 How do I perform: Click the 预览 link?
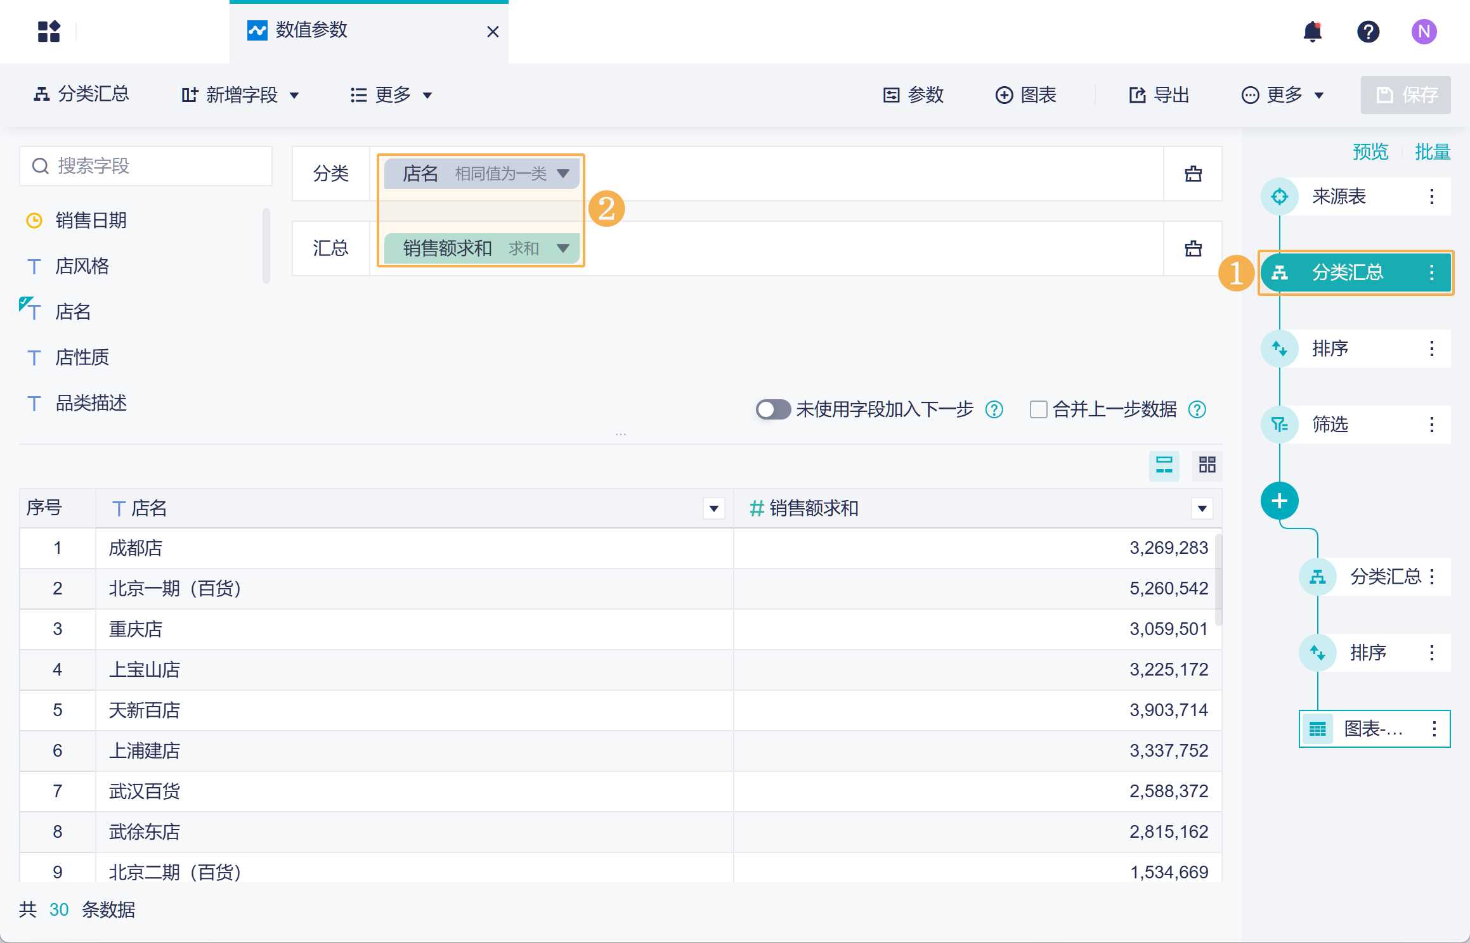(x=1370, y=152)
